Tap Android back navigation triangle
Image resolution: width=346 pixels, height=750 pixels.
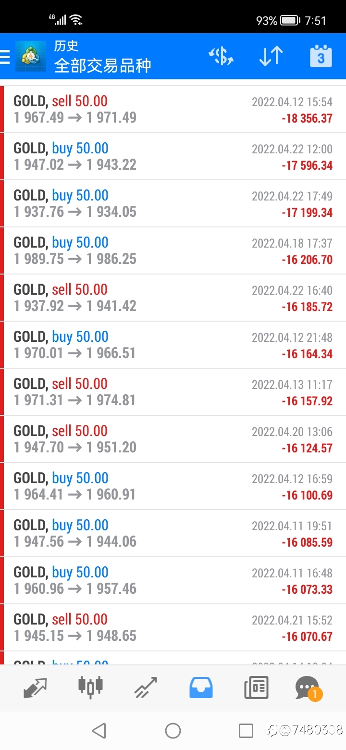click(99, 731)
